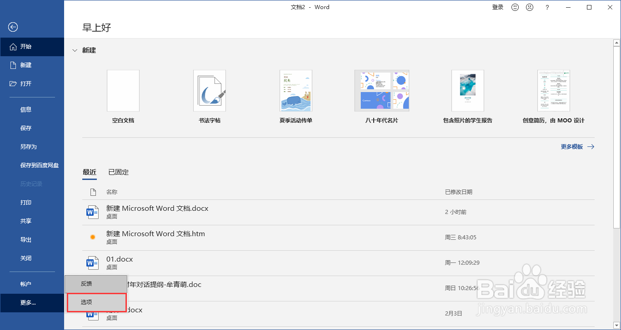Click Word icon of 新建 Microsoft Word 文档.docx
The height and width of the screenshot is (330, 621).
[x=93, y=212]
